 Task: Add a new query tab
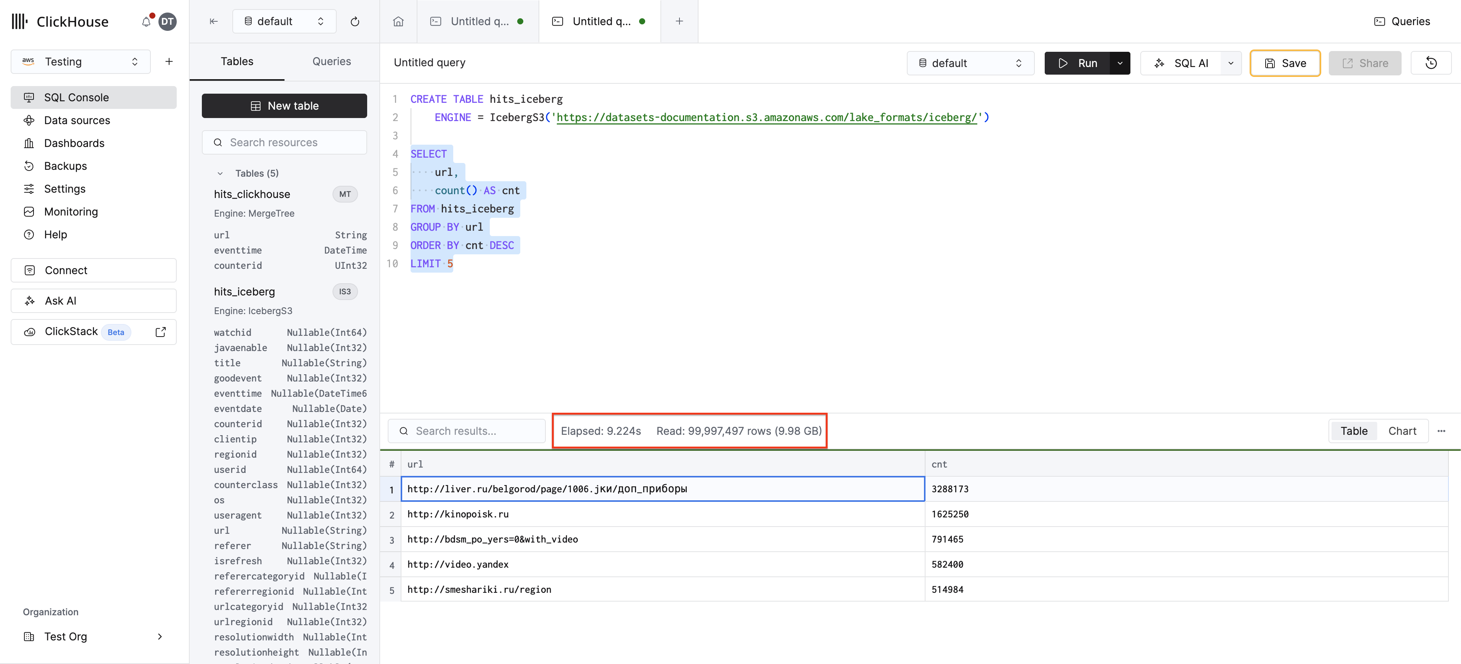pyautogui.click(x=679, y=22)
